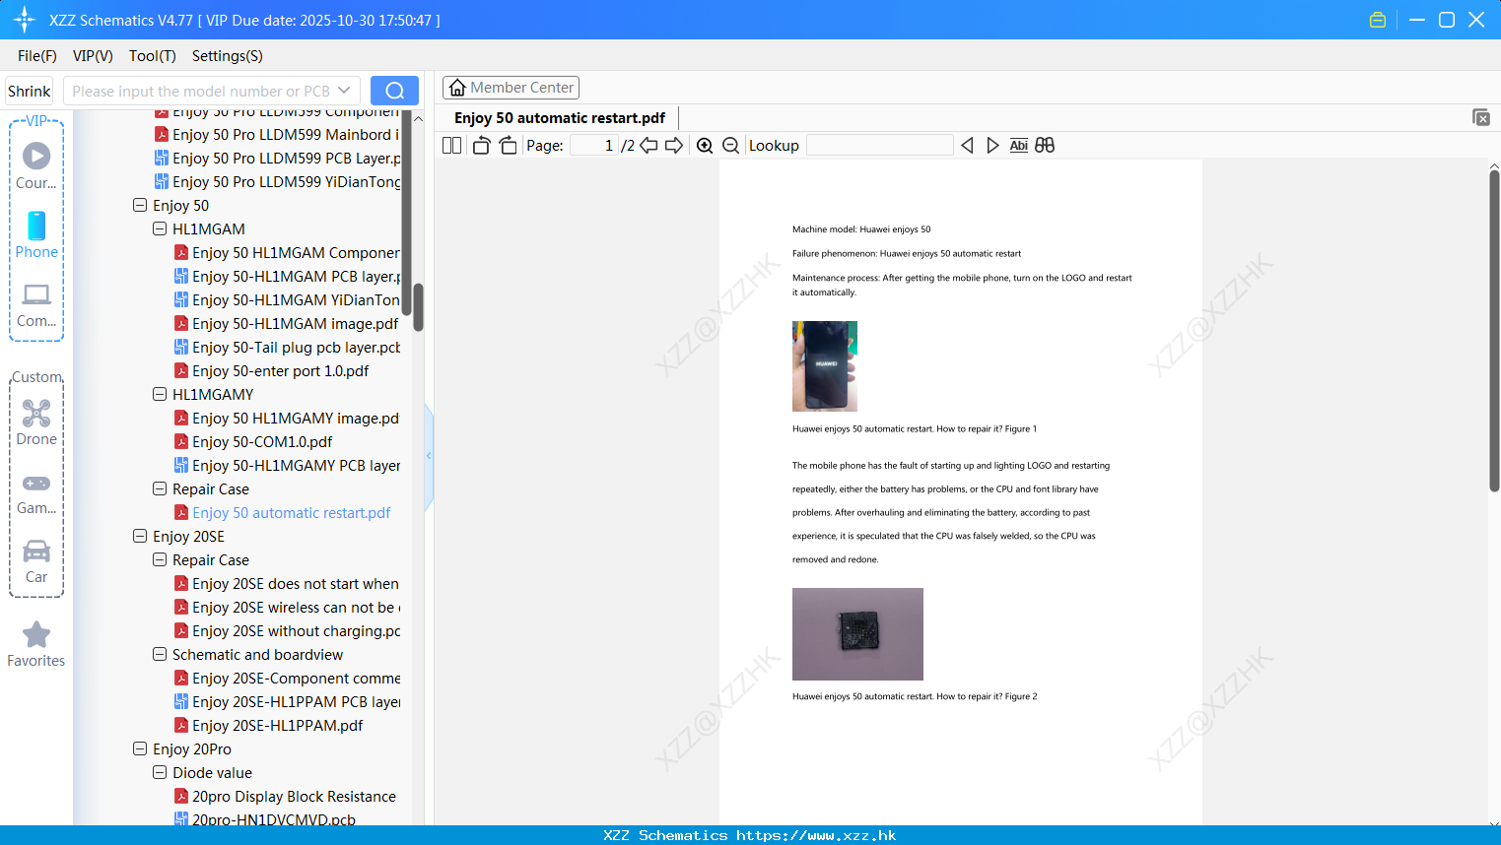Collapse Repair Case under Enjoy 50
The height and width of the screenshot is (845, 1501).
(160, 489)
